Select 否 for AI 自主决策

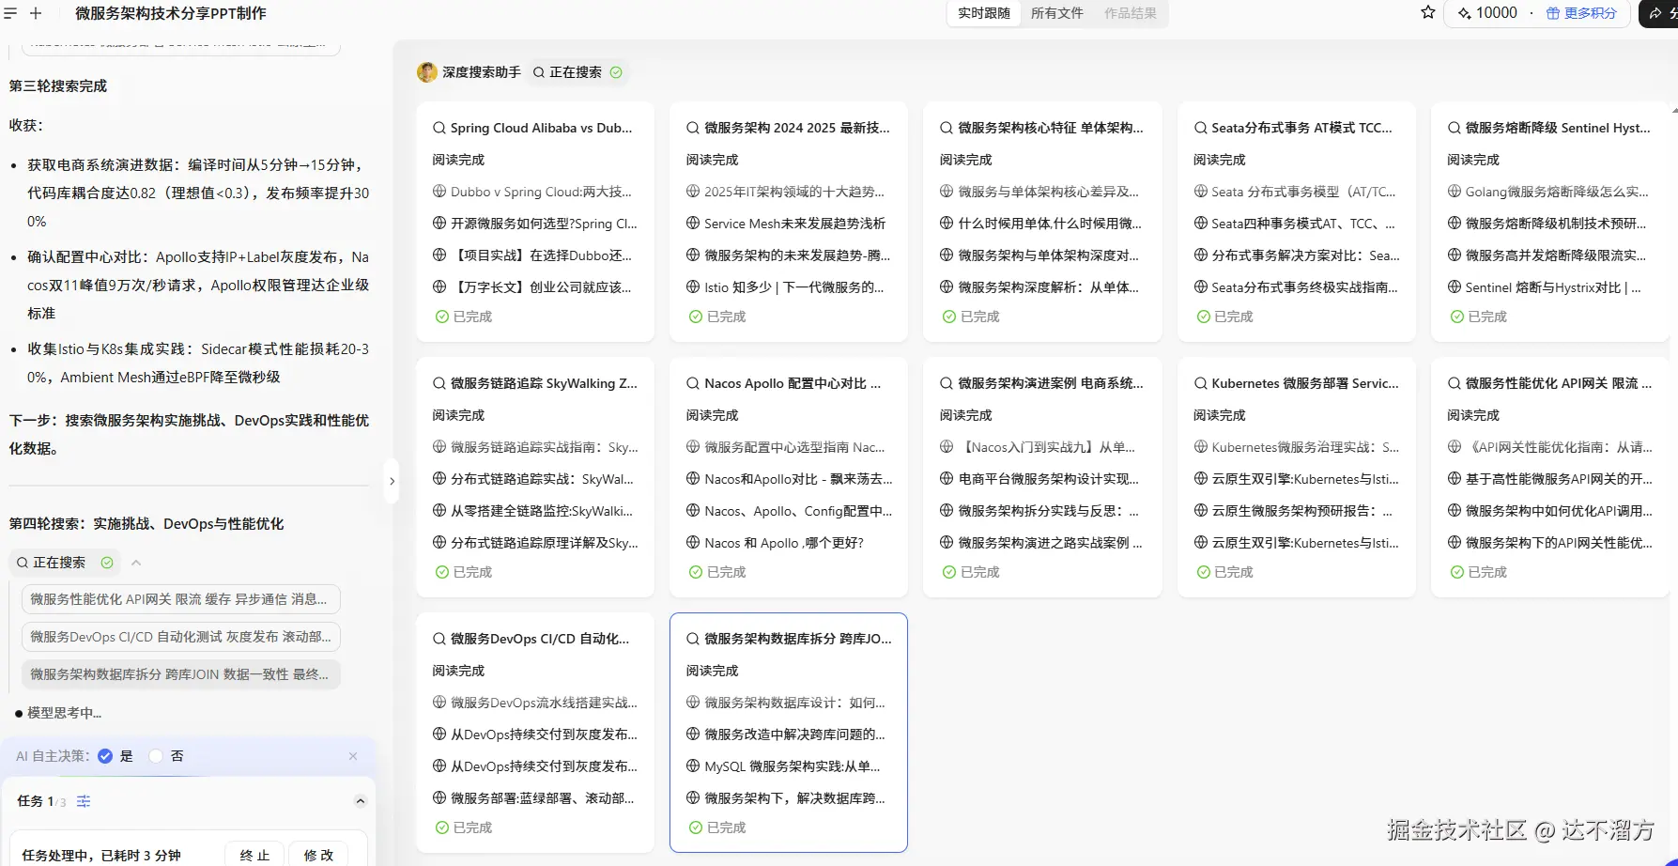point(156,756)
